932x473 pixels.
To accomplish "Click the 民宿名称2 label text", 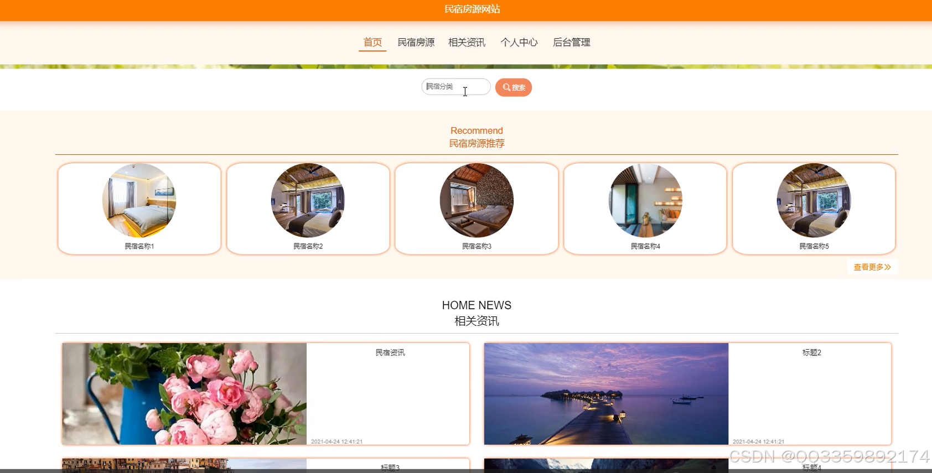I will point(308,246).
